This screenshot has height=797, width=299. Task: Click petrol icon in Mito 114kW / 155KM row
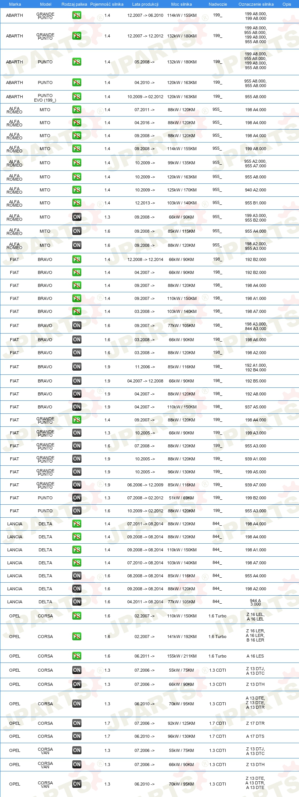pyautogui.click(x=77, y=149)
